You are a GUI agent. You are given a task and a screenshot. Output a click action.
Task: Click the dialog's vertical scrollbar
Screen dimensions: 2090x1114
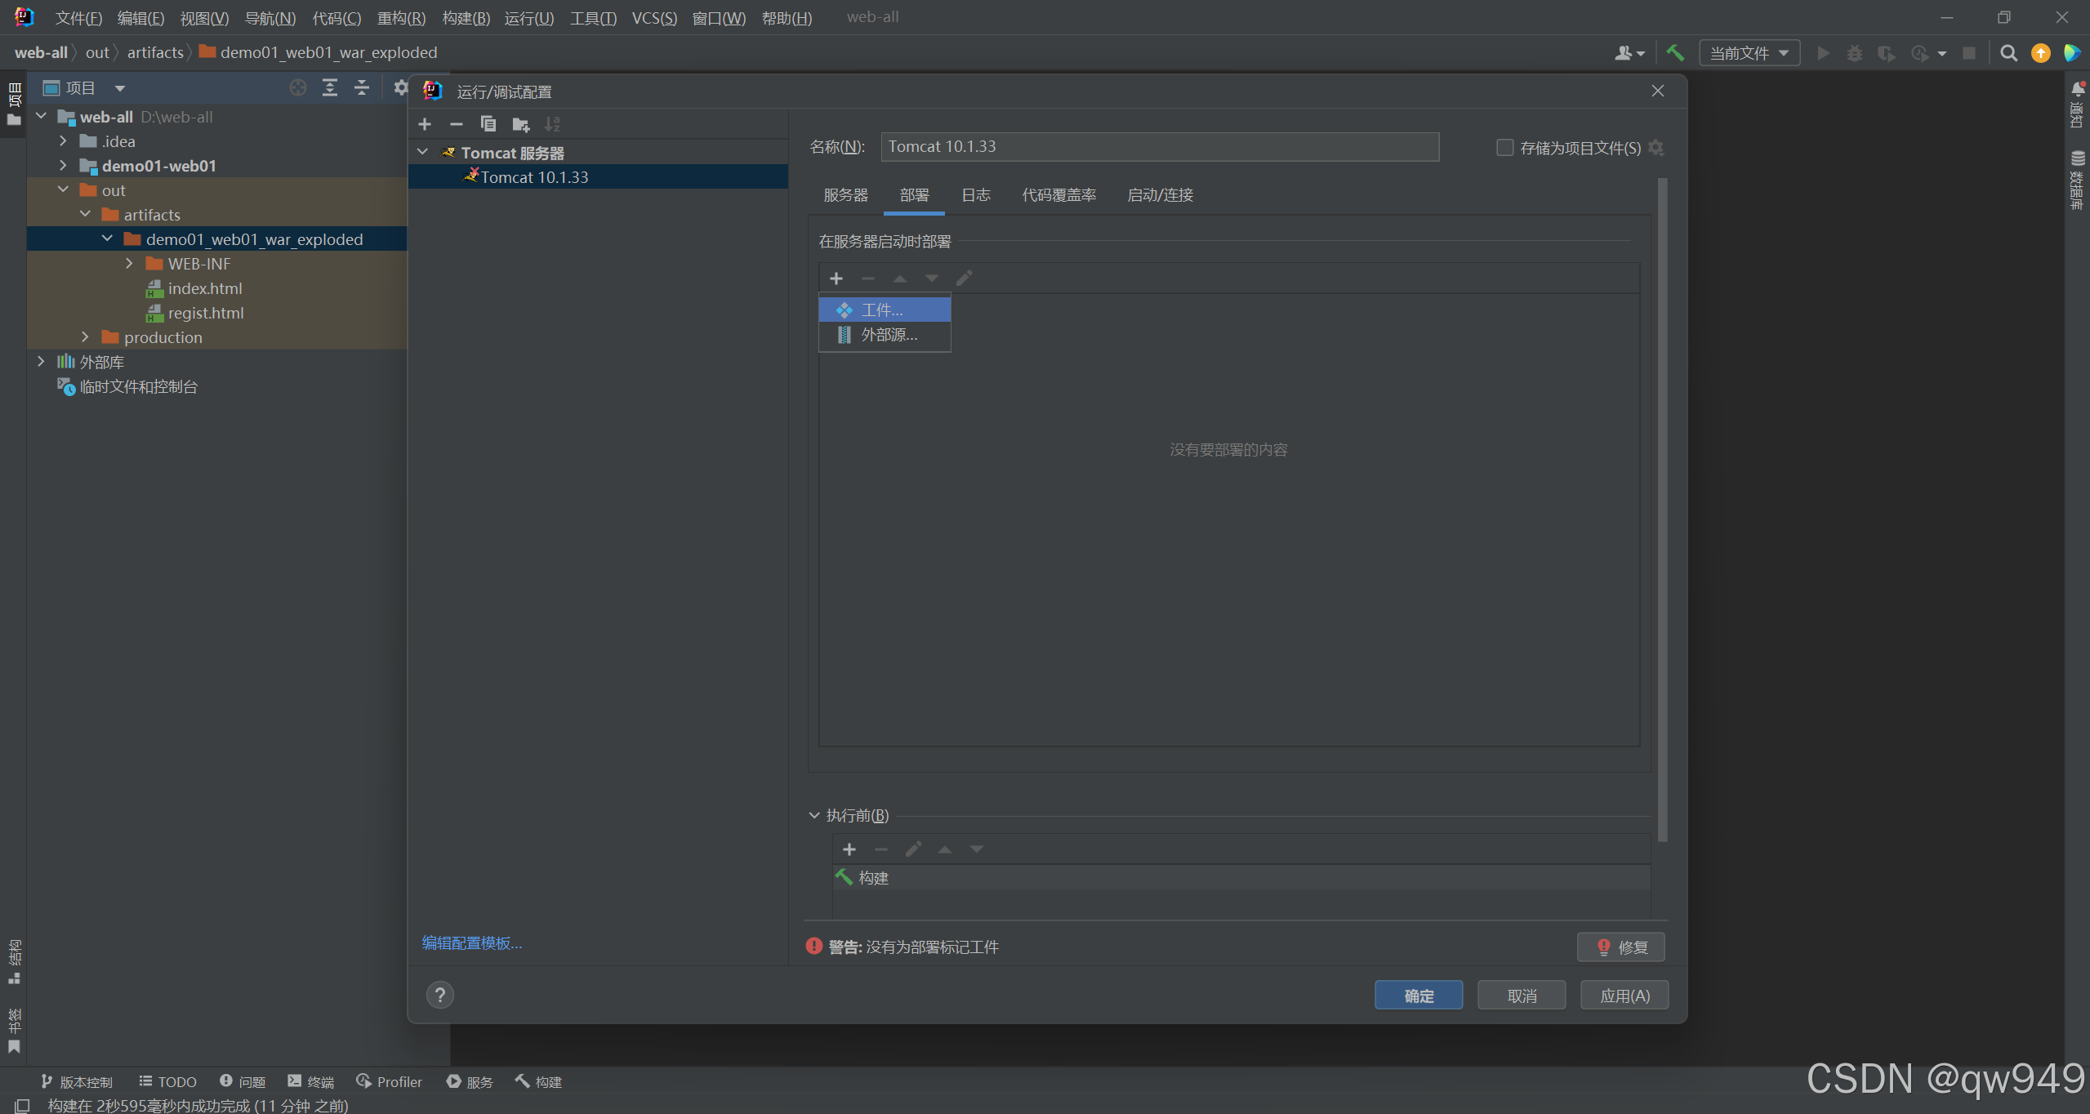coord(1662,506)
